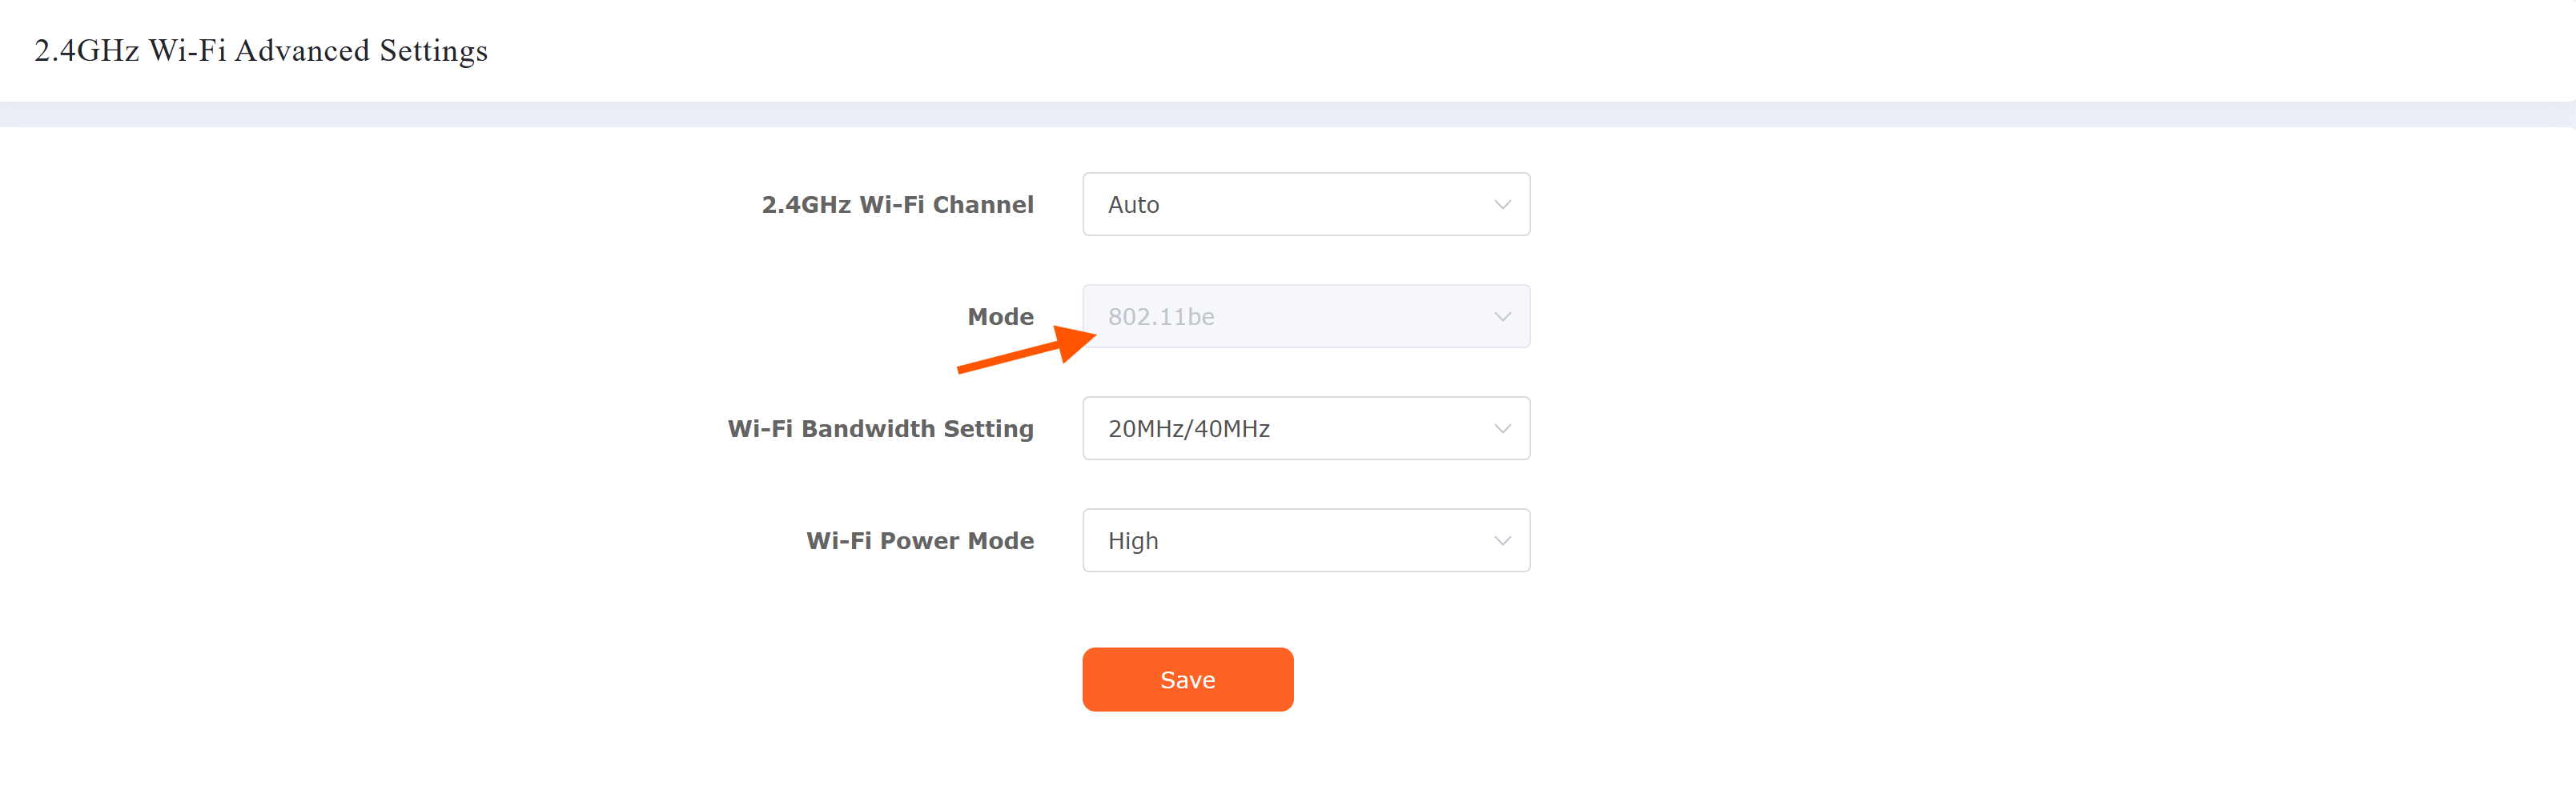Image resolution: width=2576 pixels, height=798 pixels.
Task: Expand the Wi-Fi Bandwidth Setting dropdown
Action: (x=1305, y=428)
